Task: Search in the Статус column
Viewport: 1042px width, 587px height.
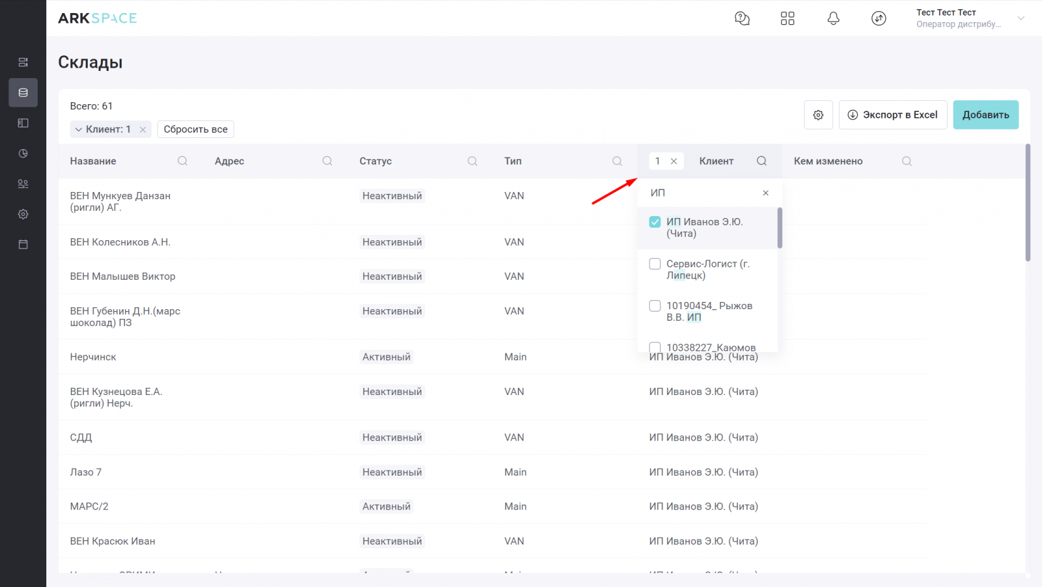Action: click(x=472, y=161)
